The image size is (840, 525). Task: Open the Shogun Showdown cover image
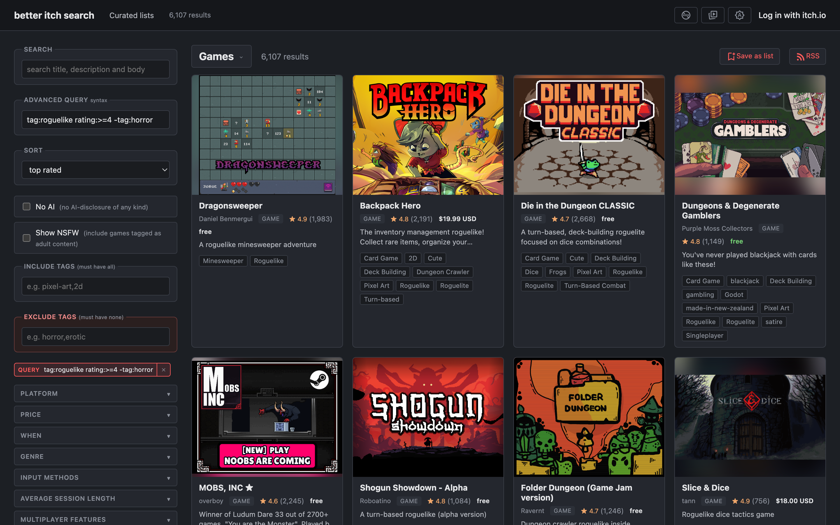tap(428, 417)
